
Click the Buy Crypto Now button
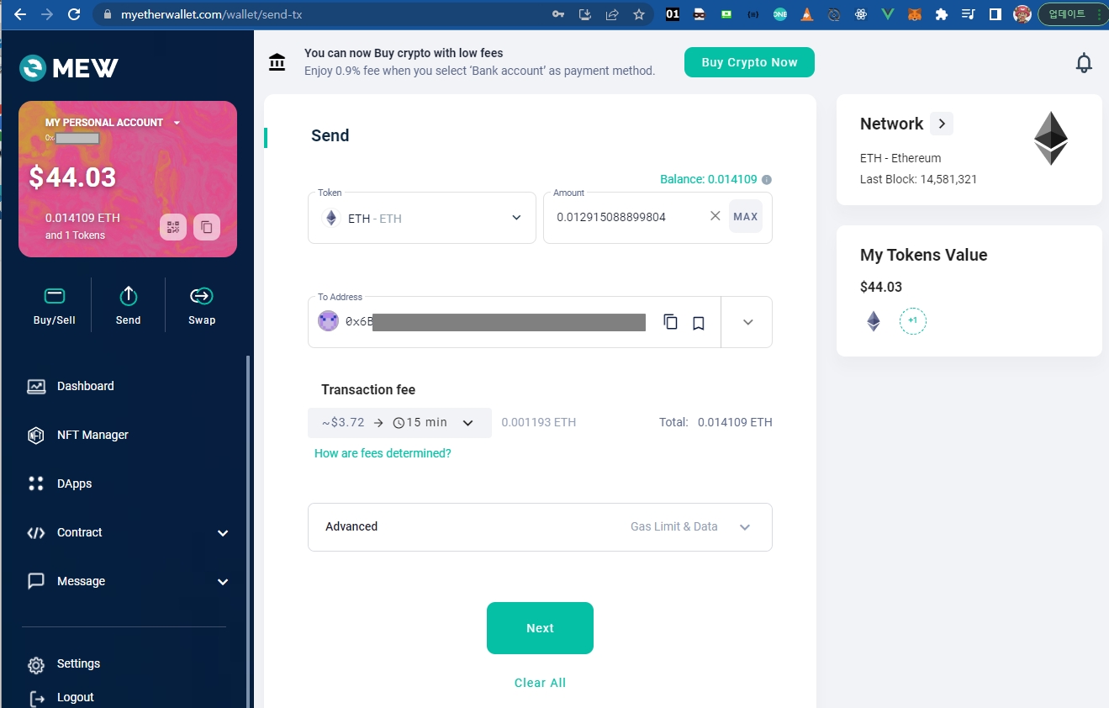pos(749,62)
